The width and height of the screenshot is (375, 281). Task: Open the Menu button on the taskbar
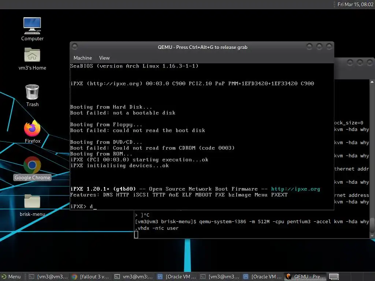coord(11,277)
